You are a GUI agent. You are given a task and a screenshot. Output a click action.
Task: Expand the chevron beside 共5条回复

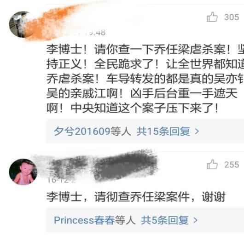point(195,220)
